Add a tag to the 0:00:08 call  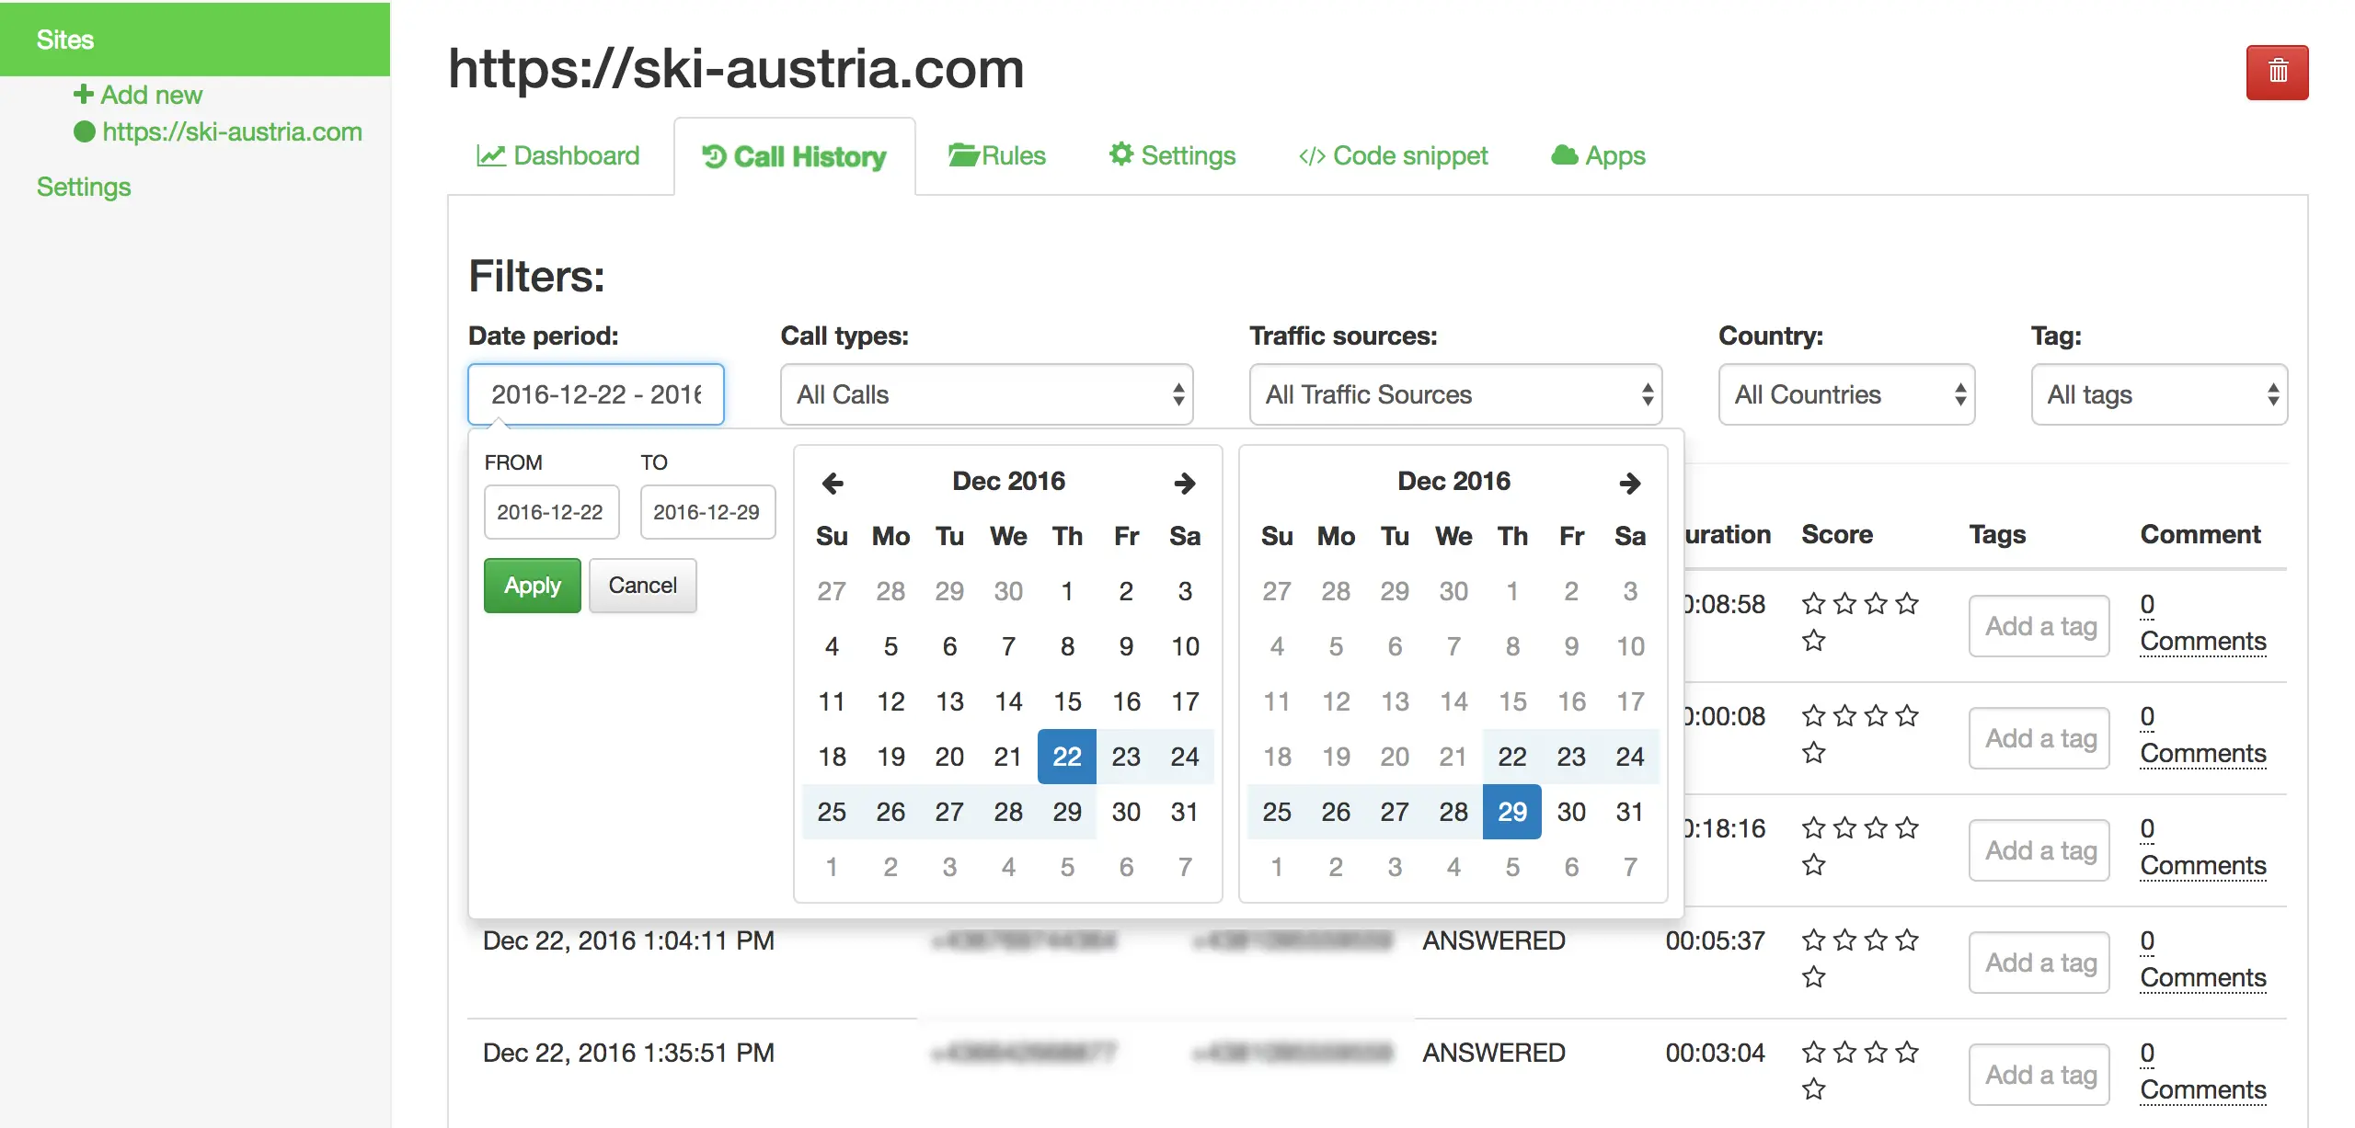coord(2039,738)
